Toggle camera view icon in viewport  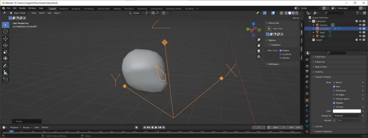pos(259,51)
